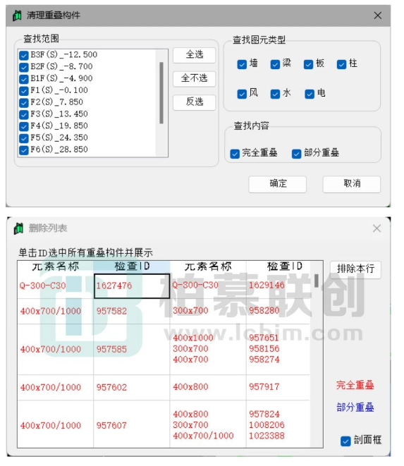Uncheck the 墙 element type
This screenshot has height=466, width=404.
[x=242, y=64]
